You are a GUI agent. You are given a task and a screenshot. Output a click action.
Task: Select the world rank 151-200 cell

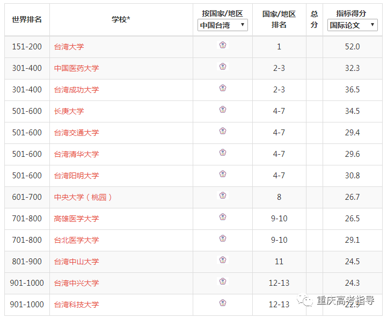coord(27,47)
